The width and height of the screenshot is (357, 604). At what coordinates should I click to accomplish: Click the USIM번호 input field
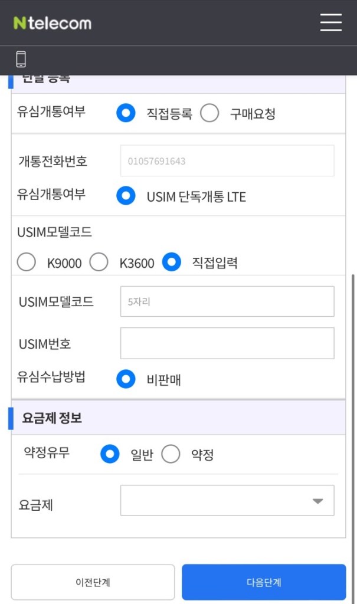point(227,343)
